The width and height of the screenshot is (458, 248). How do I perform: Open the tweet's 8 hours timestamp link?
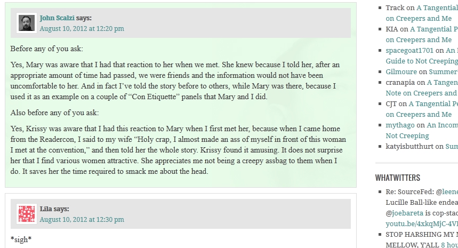click(x=449, y=245)
